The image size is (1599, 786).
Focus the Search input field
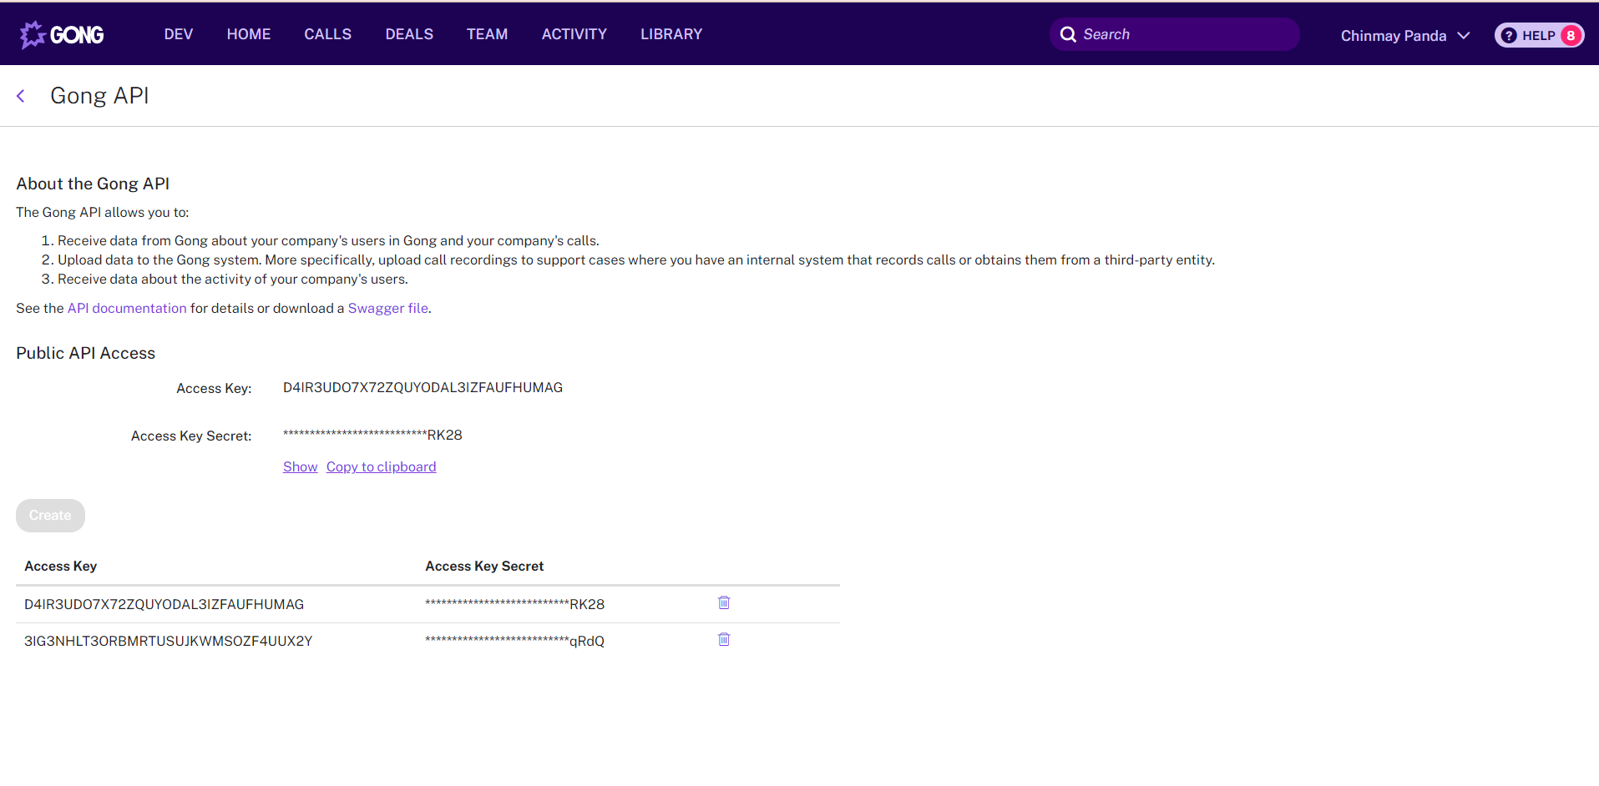(1175, 34)
